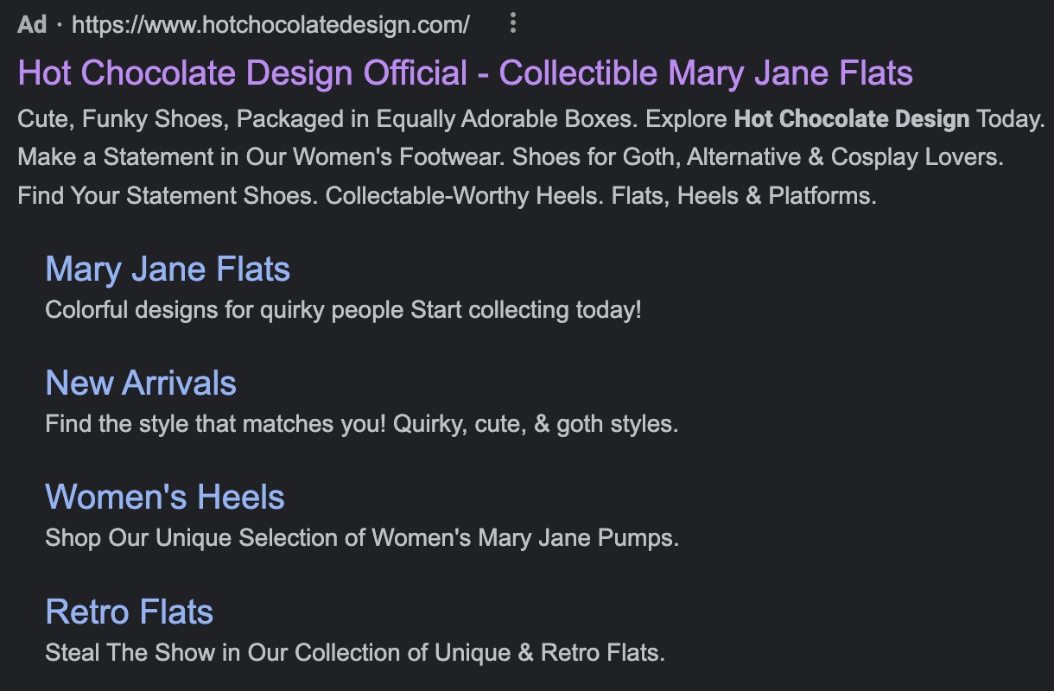Open the New Arrivals sitelink
The width and height of the screenshot is (1054, 691).
click(141, 384)
